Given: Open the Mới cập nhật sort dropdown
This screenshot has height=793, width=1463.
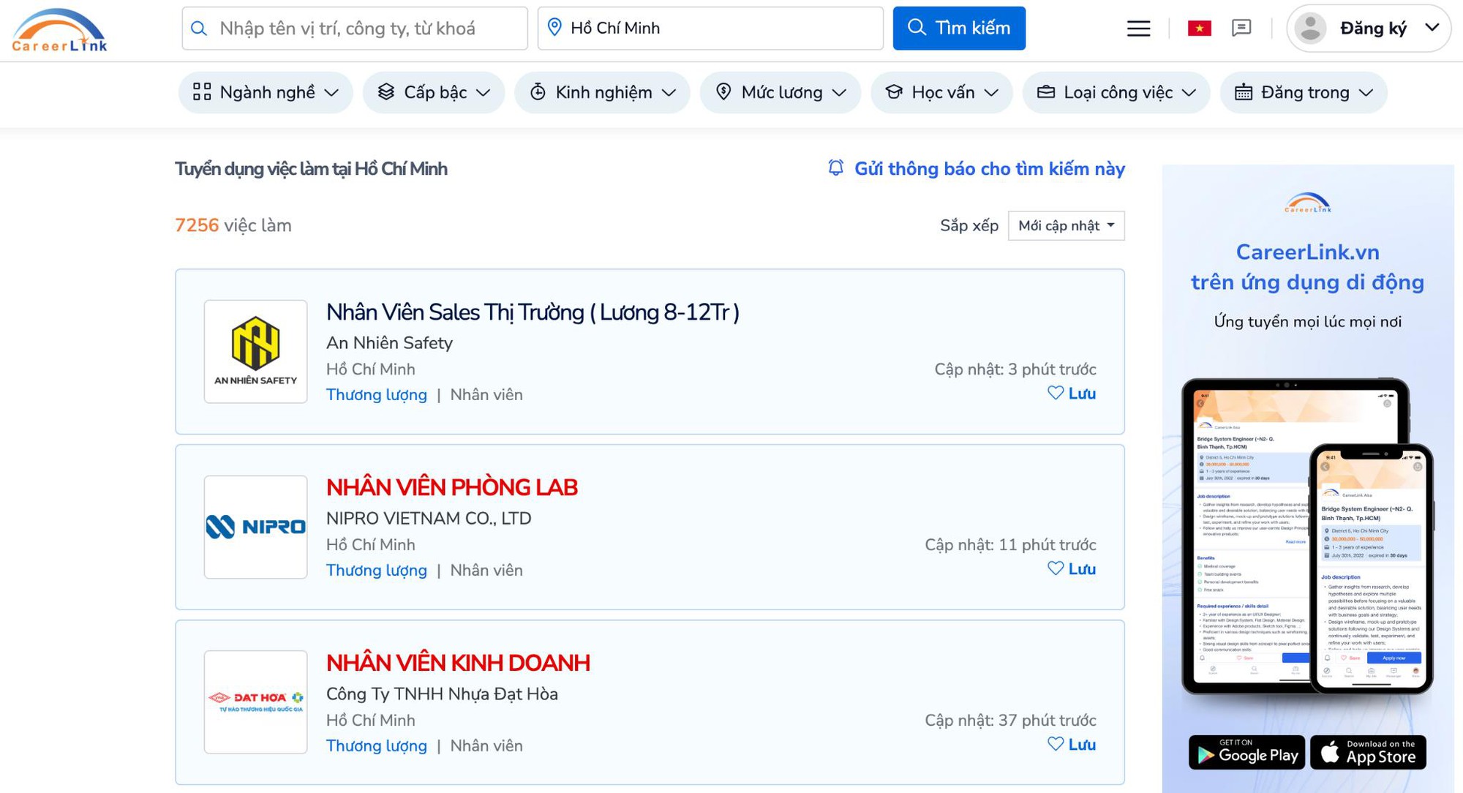Looking at the screenshot, I should point(1066,225).
